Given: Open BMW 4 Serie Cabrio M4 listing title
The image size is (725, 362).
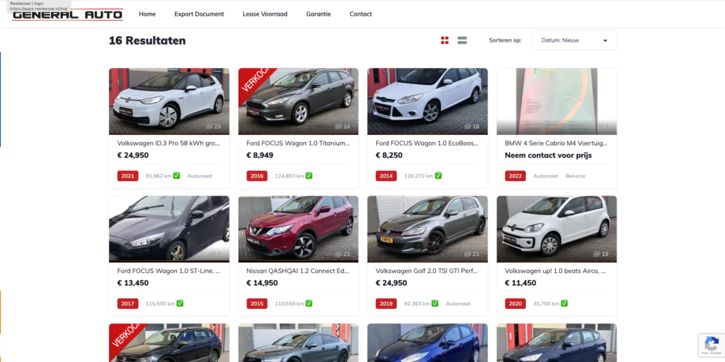Looking at the screenshot, I should click(556, 143).
